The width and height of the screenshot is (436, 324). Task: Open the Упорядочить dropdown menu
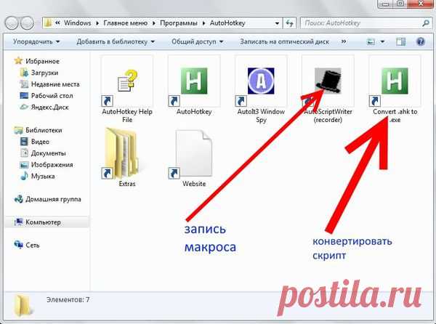pos(36,41)
